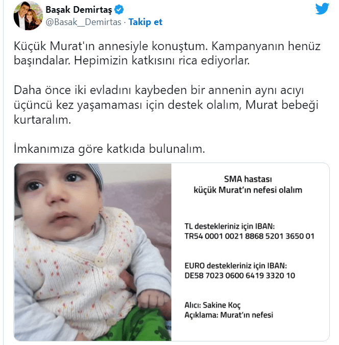This screenshot has width=339, height=345.
Task: Click the @Basak__Demirtas handle
Action: pos(83,22)
